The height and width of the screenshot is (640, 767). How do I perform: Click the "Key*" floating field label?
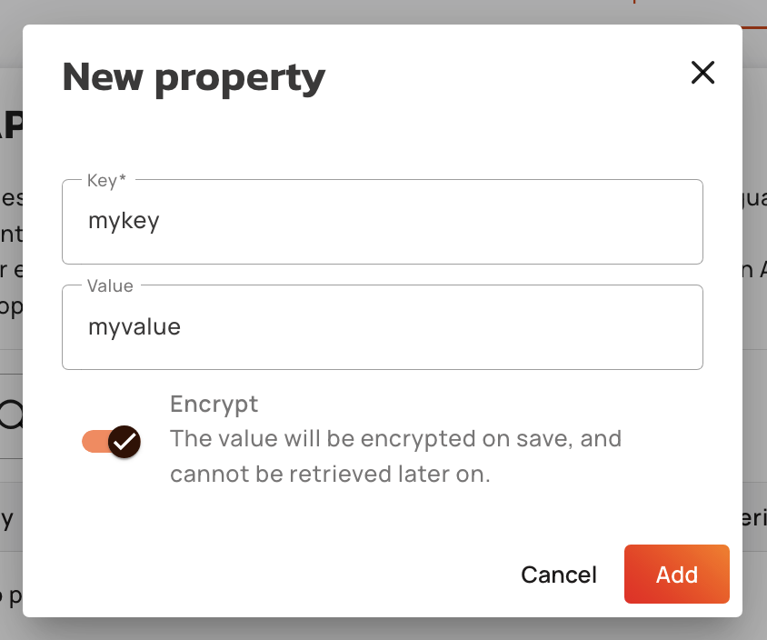pyautogui.click(x=106, y=181)
